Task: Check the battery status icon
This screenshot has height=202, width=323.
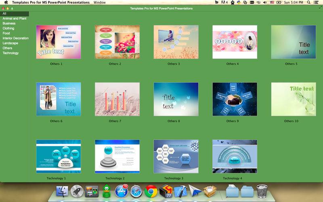Action: (x=279, y=2)
